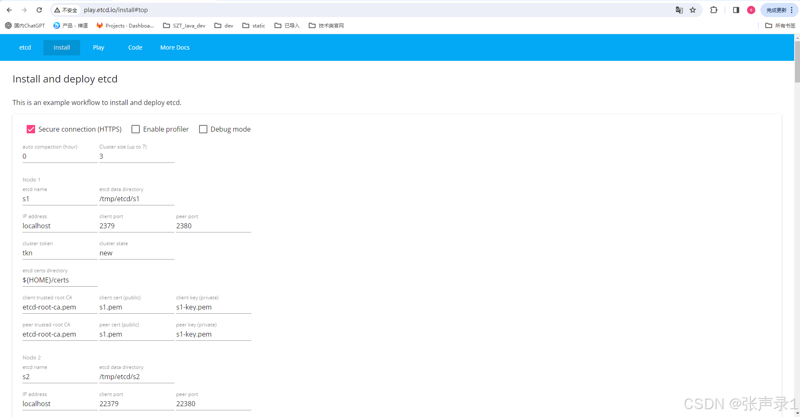The height and width of the screenshot is (417, 800).
Task: Open the 产品 - 禅道 bookmark
Action: coord(71,25)
